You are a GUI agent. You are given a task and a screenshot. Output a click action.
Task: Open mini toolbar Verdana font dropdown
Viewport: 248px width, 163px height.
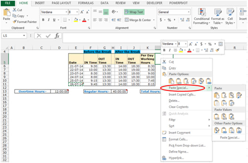[176, 44]
